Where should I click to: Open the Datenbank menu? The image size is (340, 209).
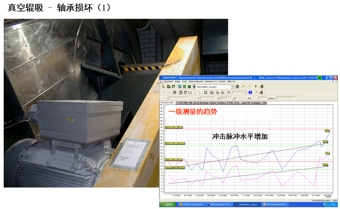click(168, 82)
